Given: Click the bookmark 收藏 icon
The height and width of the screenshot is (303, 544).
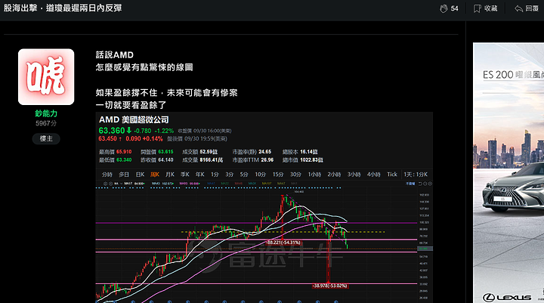Looking at the screenshot, I should pos(478,8).
